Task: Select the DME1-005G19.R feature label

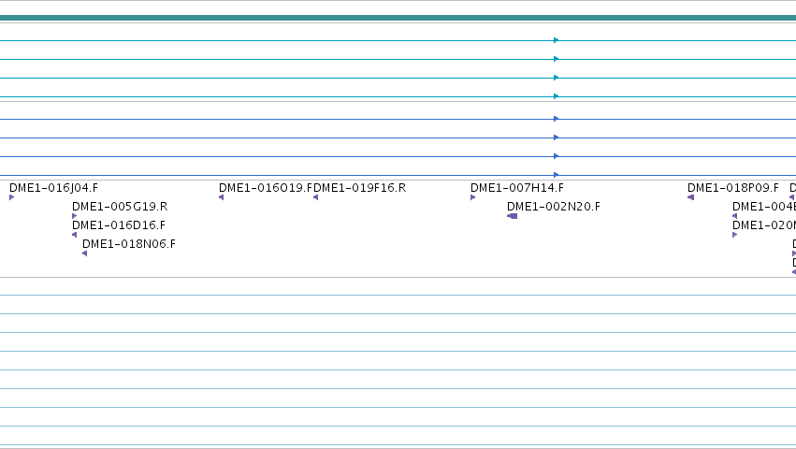Action: [120, 207]
